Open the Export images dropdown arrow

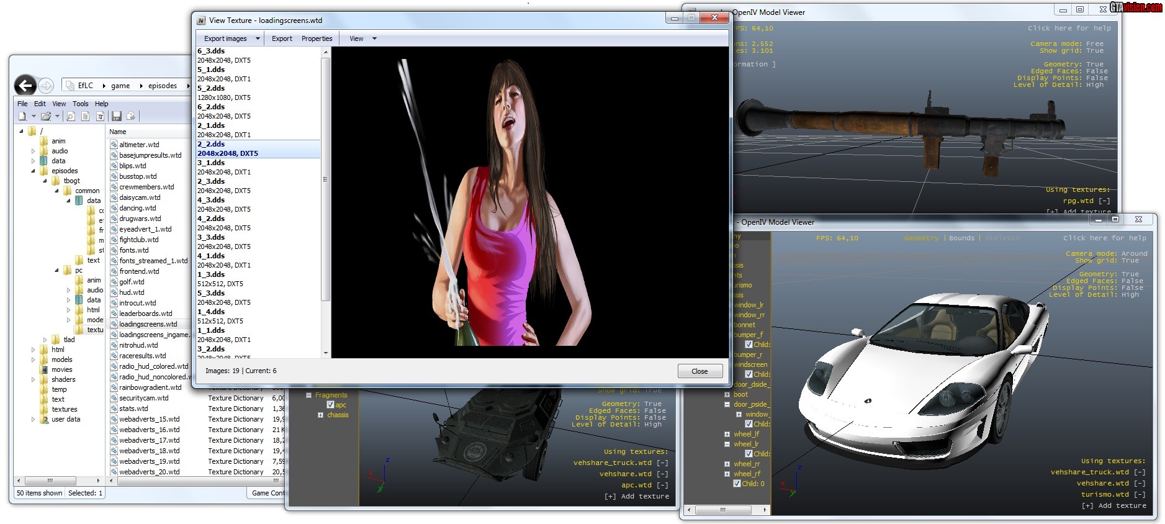click(x=258, y=38)
